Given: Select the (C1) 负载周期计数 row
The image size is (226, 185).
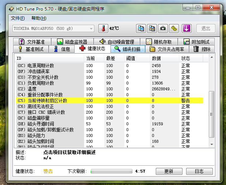Looking at the screenshot, I should [x=110, y=83].
